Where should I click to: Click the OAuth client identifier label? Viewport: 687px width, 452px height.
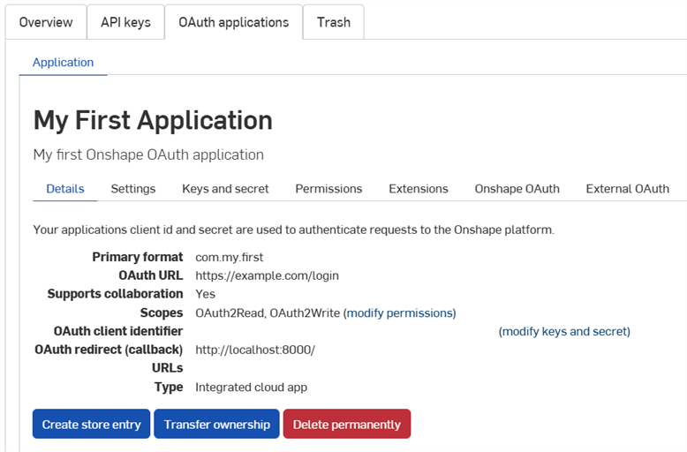point(118,331)
